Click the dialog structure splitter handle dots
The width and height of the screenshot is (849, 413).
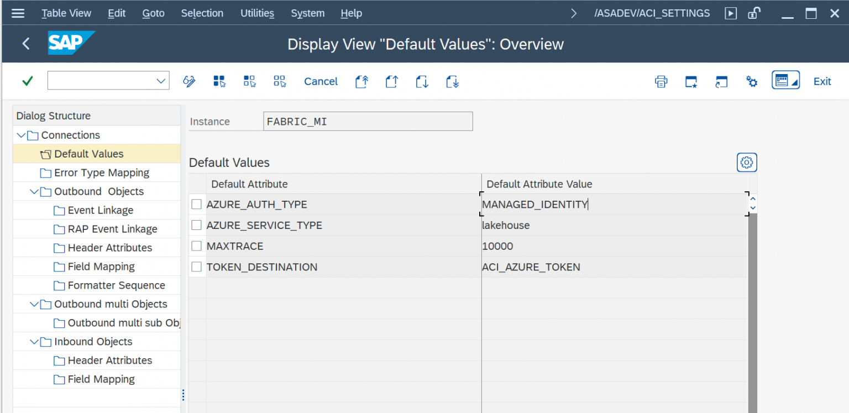coord(183,395)
